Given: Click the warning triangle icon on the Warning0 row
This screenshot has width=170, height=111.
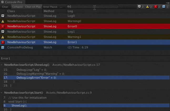Looking at the screenshot, I should (3, 21).
